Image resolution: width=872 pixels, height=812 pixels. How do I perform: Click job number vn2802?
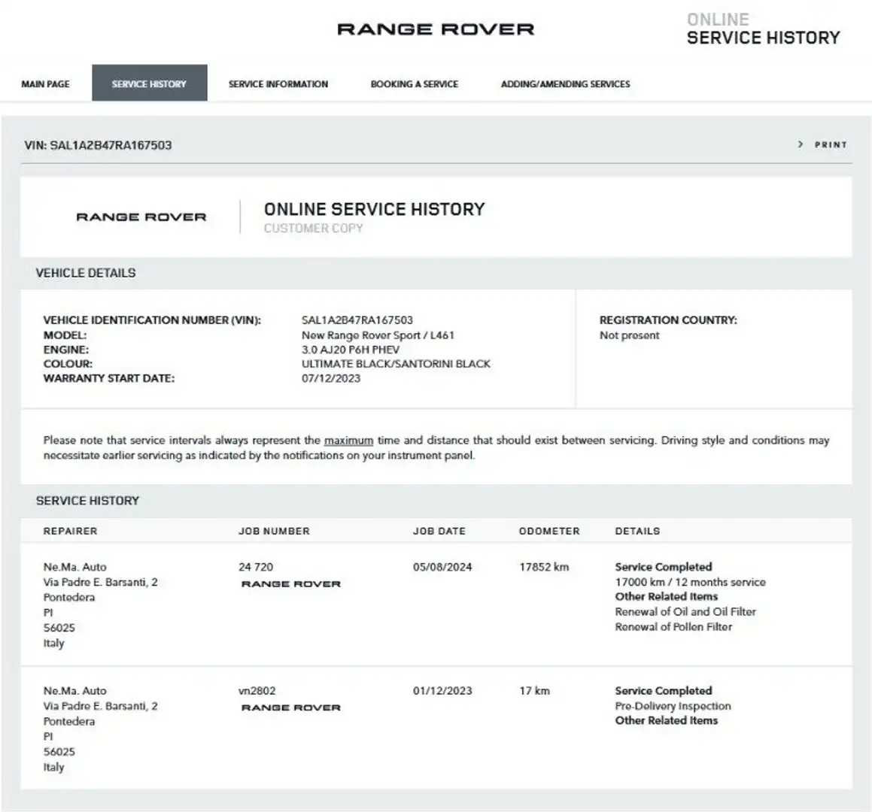[257, 691]
